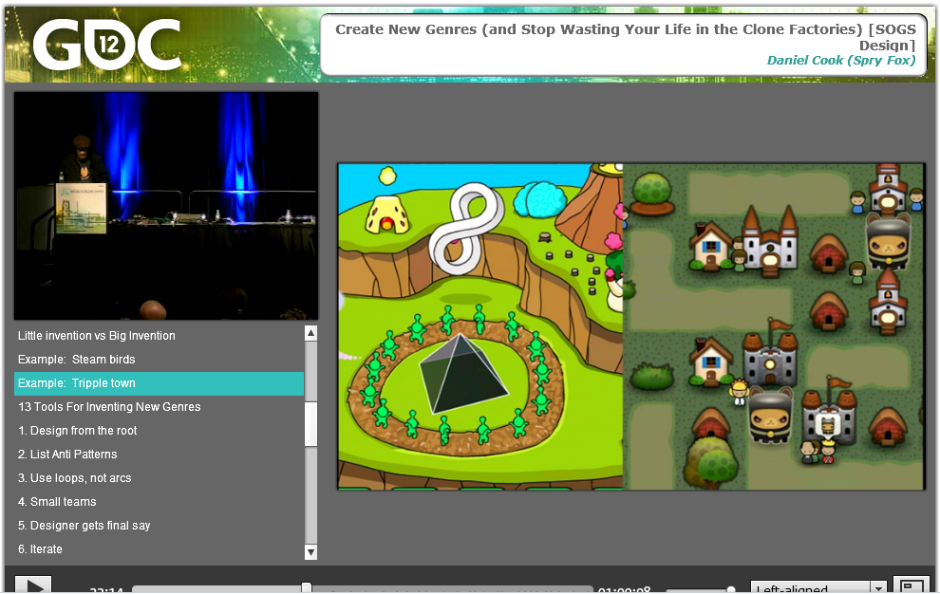940x594 pixels.
Task: Click the layout dropdown arrow
Action: coord(878,588)
